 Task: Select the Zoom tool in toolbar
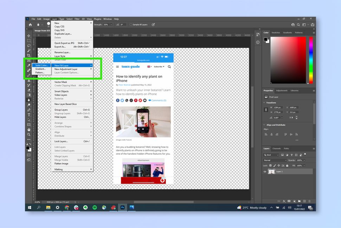click(29, 135)
